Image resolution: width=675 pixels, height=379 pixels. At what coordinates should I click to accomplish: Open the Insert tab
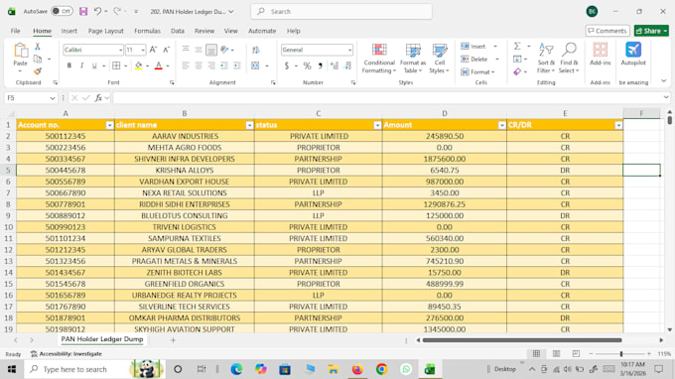68,31
